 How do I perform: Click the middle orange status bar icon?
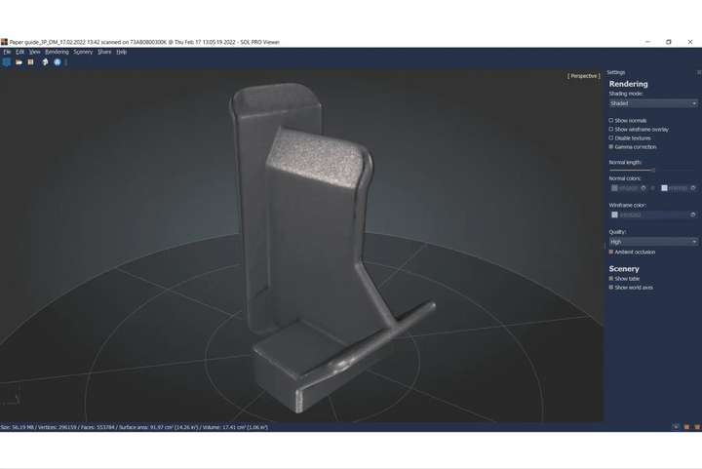[x=686, y=427]
